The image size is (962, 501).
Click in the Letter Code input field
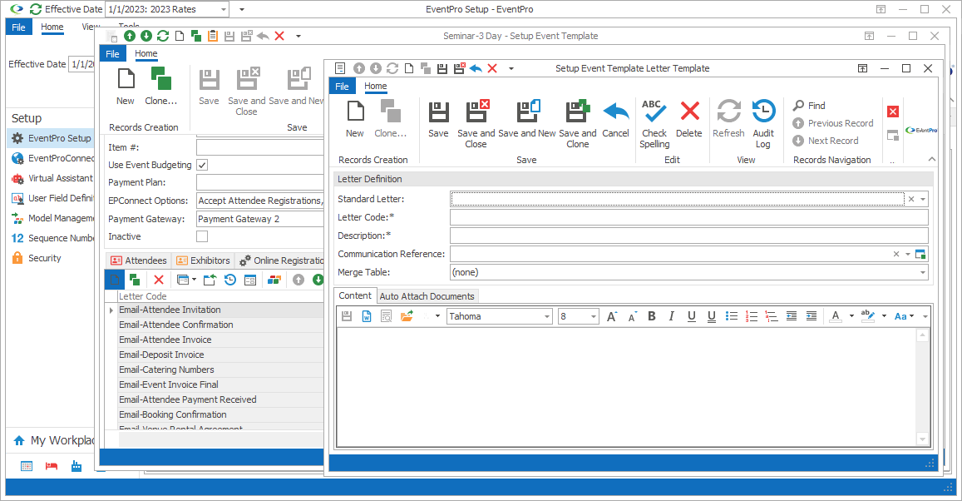click(688, 217)
